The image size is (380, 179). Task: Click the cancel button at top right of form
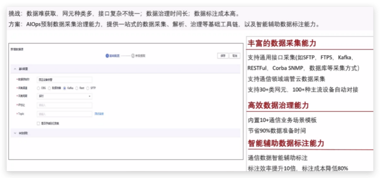[x=234, y=56]
